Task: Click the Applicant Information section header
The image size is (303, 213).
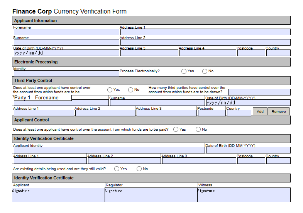Action: (151, 20)
